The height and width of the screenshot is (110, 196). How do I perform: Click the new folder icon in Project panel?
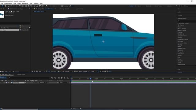1,72
